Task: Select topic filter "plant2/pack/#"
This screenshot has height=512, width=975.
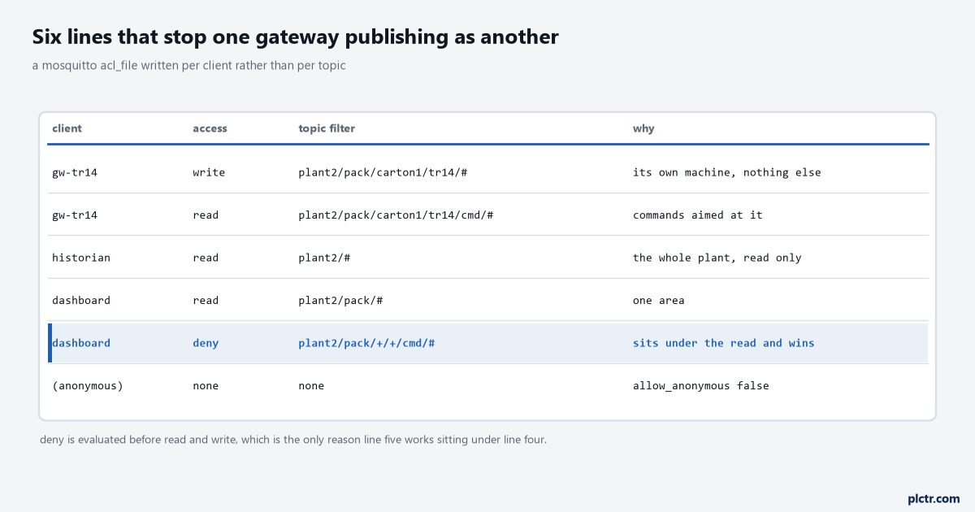Action: click(340, 301)
